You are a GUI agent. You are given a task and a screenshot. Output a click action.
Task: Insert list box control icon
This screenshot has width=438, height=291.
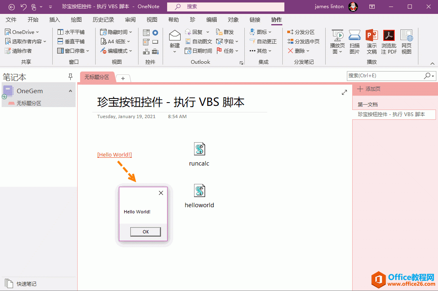tap(146, 33)
